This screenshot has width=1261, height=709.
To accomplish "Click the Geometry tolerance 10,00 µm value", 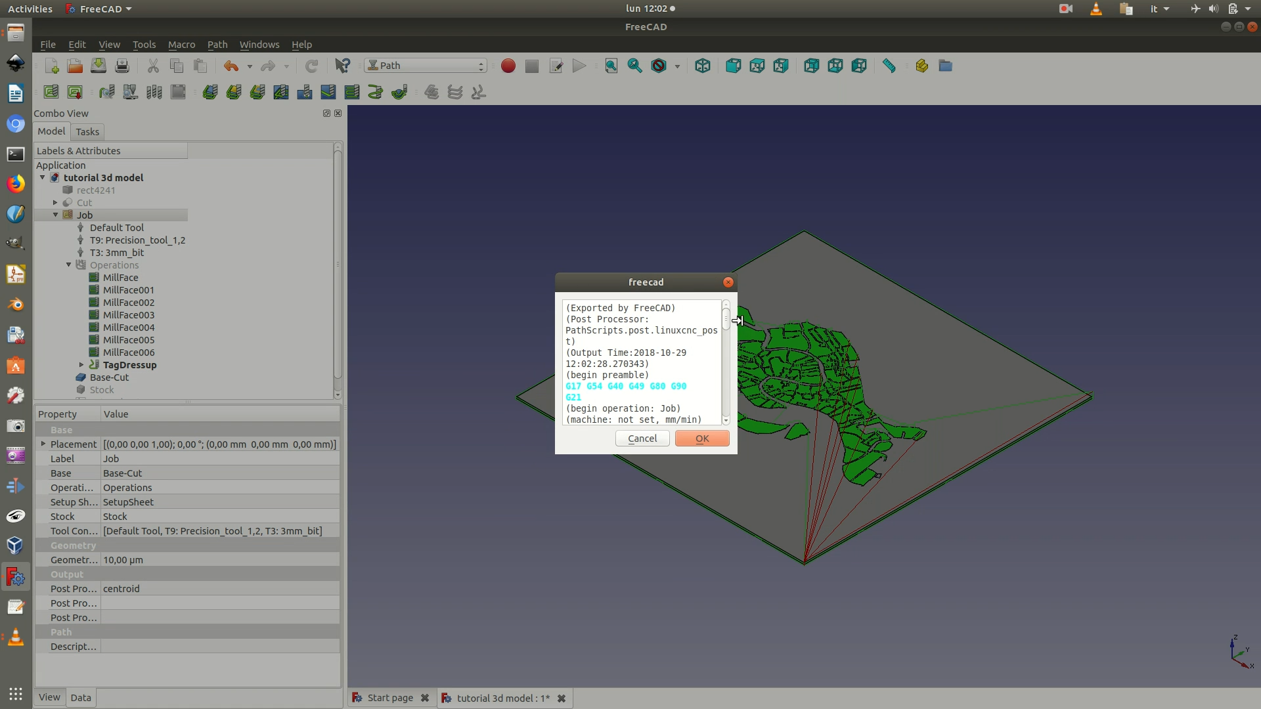I will (220, 560).
